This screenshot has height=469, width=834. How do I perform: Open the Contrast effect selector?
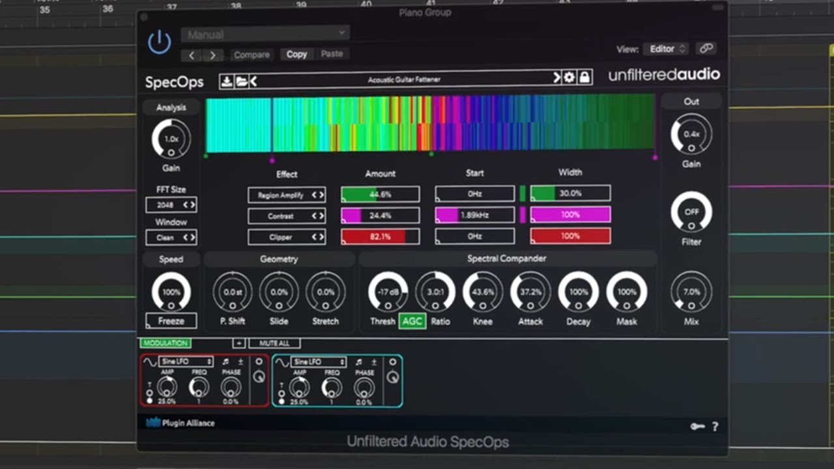tap(287, 216)
